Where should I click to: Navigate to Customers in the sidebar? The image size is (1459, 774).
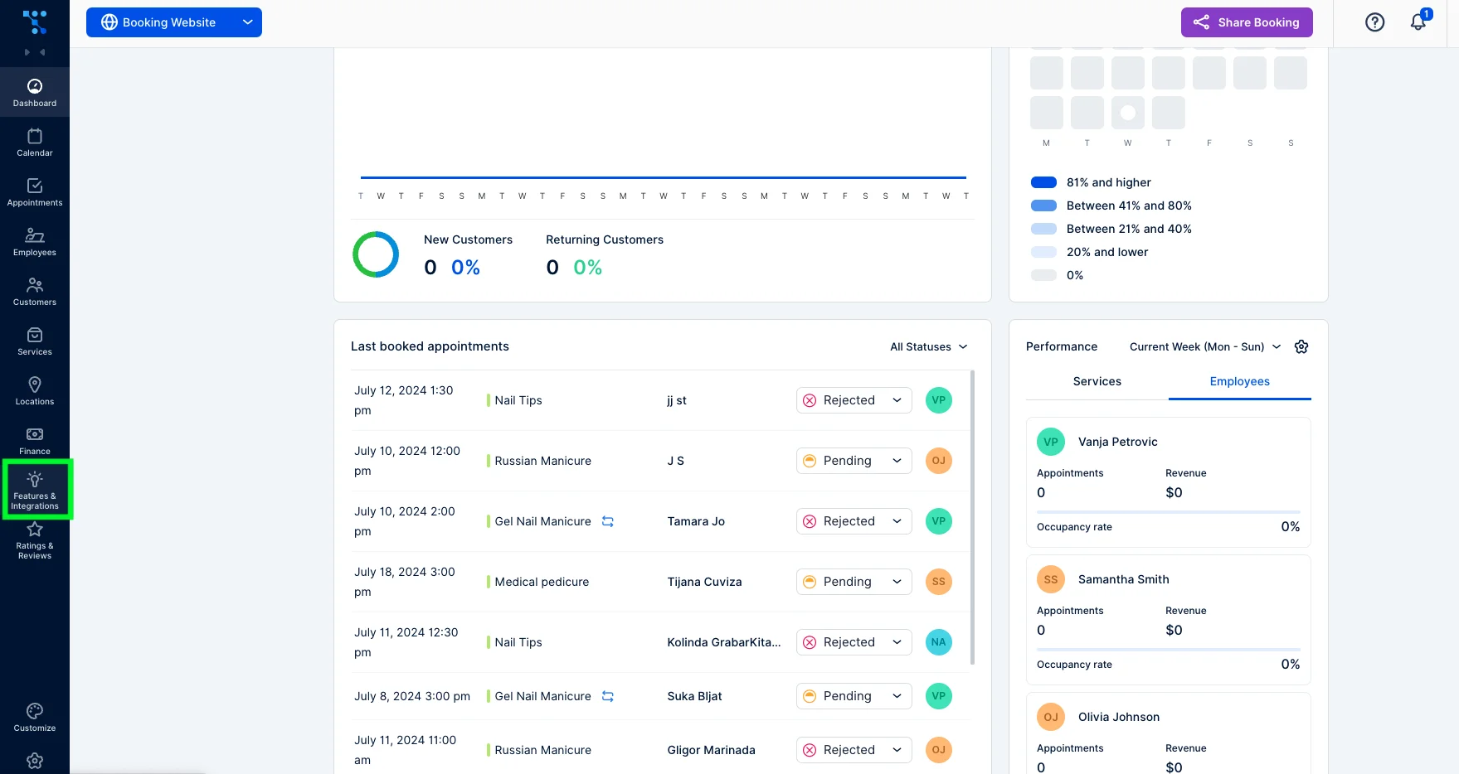pos(35,291)
